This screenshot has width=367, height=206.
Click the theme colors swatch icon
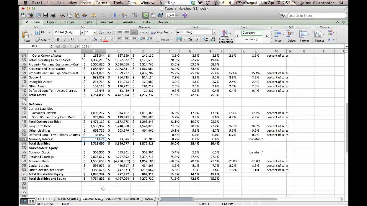pyautogui.click(x=330, y=33)
